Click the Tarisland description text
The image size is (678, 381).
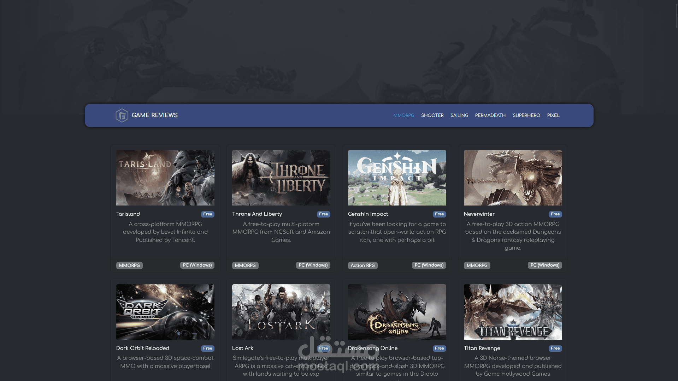pos(165,232)
